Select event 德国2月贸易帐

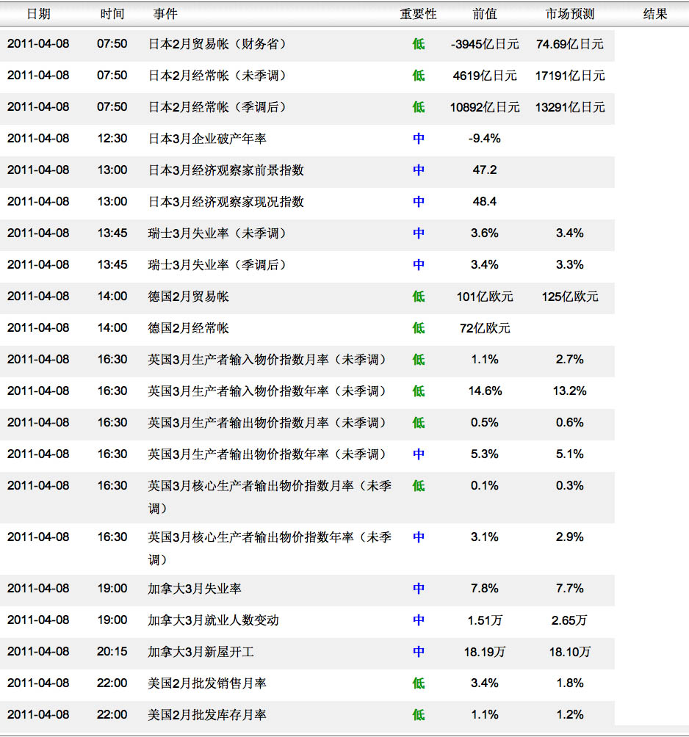(189, 297)
